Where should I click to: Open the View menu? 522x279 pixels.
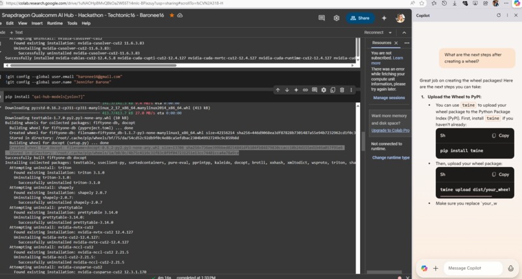coord(23,23)
